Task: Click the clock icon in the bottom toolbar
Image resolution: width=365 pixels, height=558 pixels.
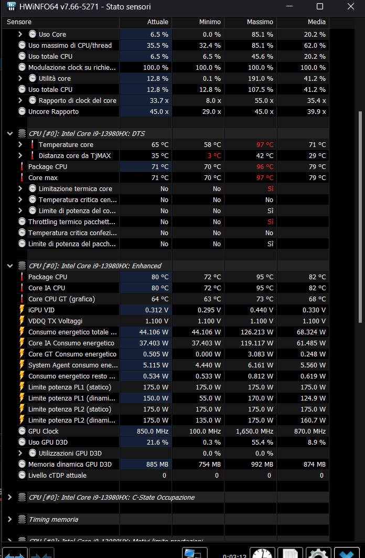Action: (262, 553)
